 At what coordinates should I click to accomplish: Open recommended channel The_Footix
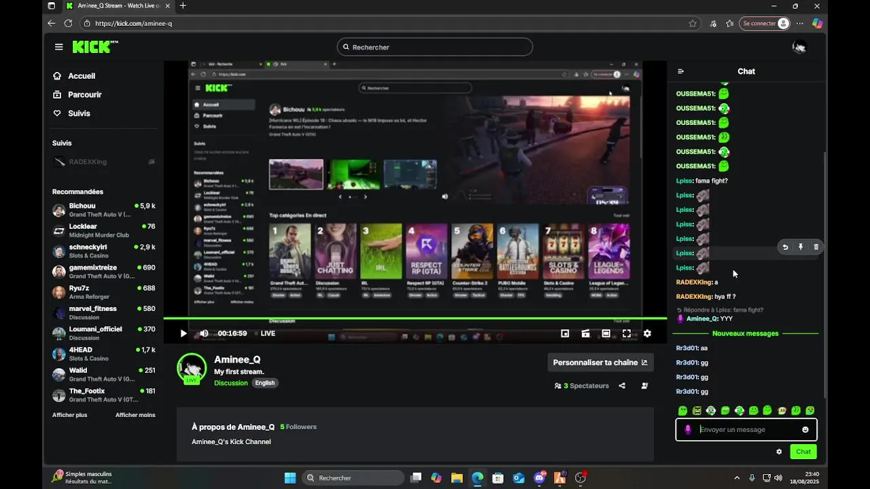click(104, 395)
